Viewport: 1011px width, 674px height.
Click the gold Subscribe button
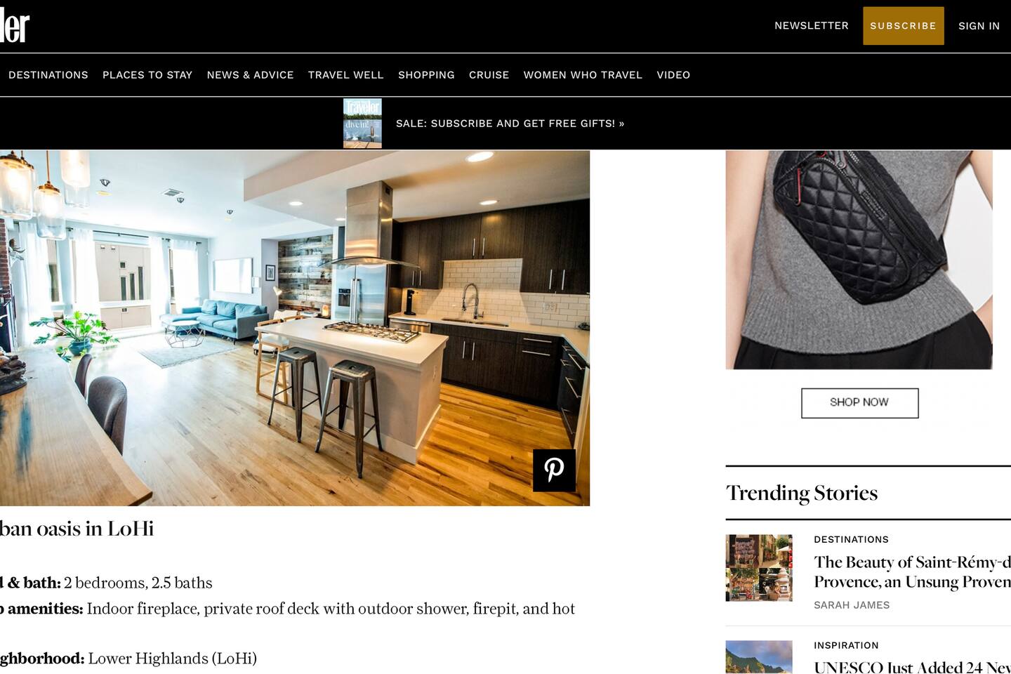click(x=904, y=26)
